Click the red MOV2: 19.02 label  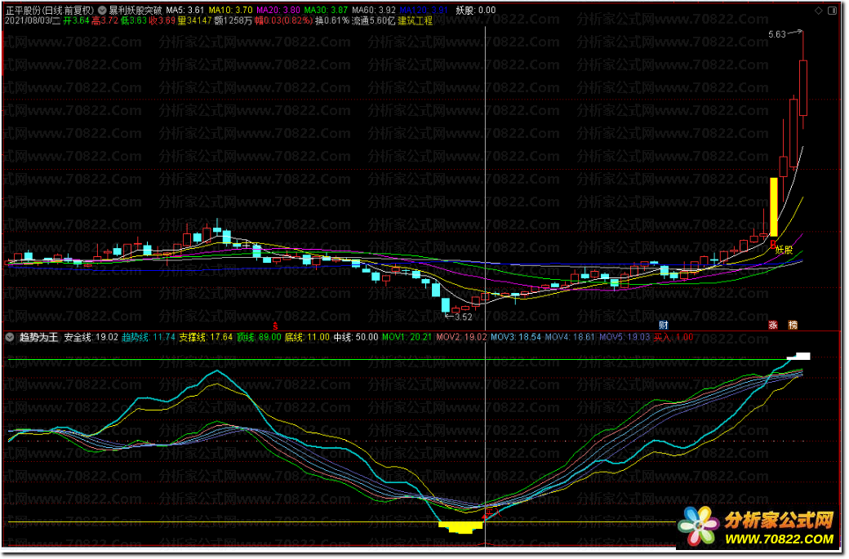click(x=462, y=337)
